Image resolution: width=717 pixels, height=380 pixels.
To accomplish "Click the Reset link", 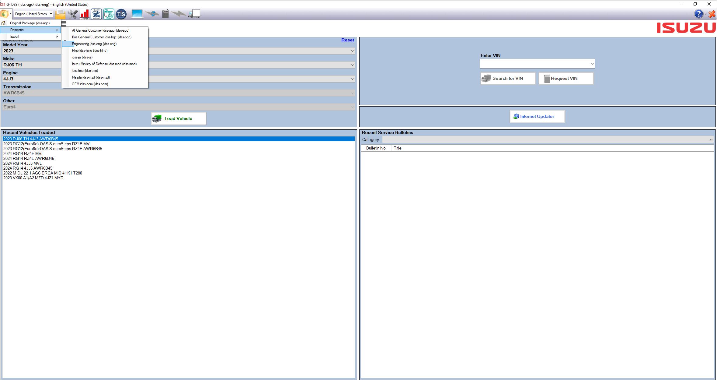I will [347, 40].
